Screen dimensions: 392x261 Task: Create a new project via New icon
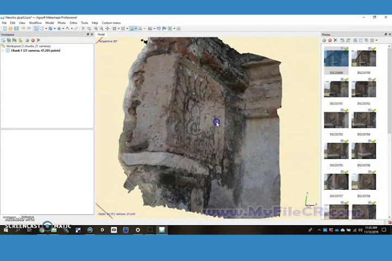5,29
